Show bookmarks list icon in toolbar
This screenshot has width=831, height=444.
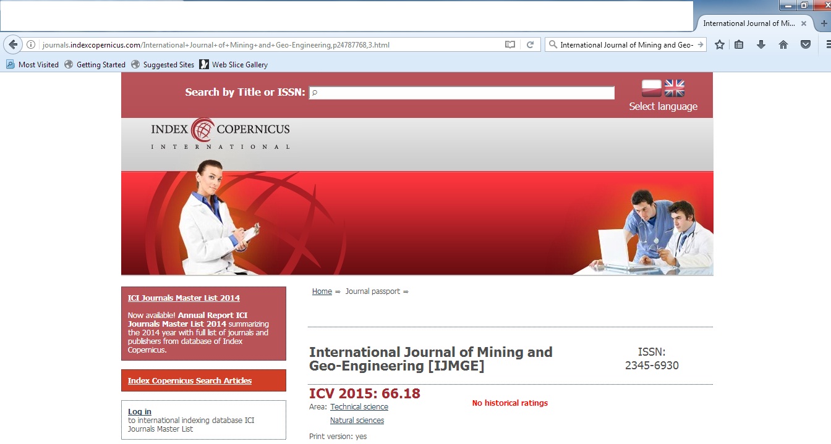click(739, 44)
